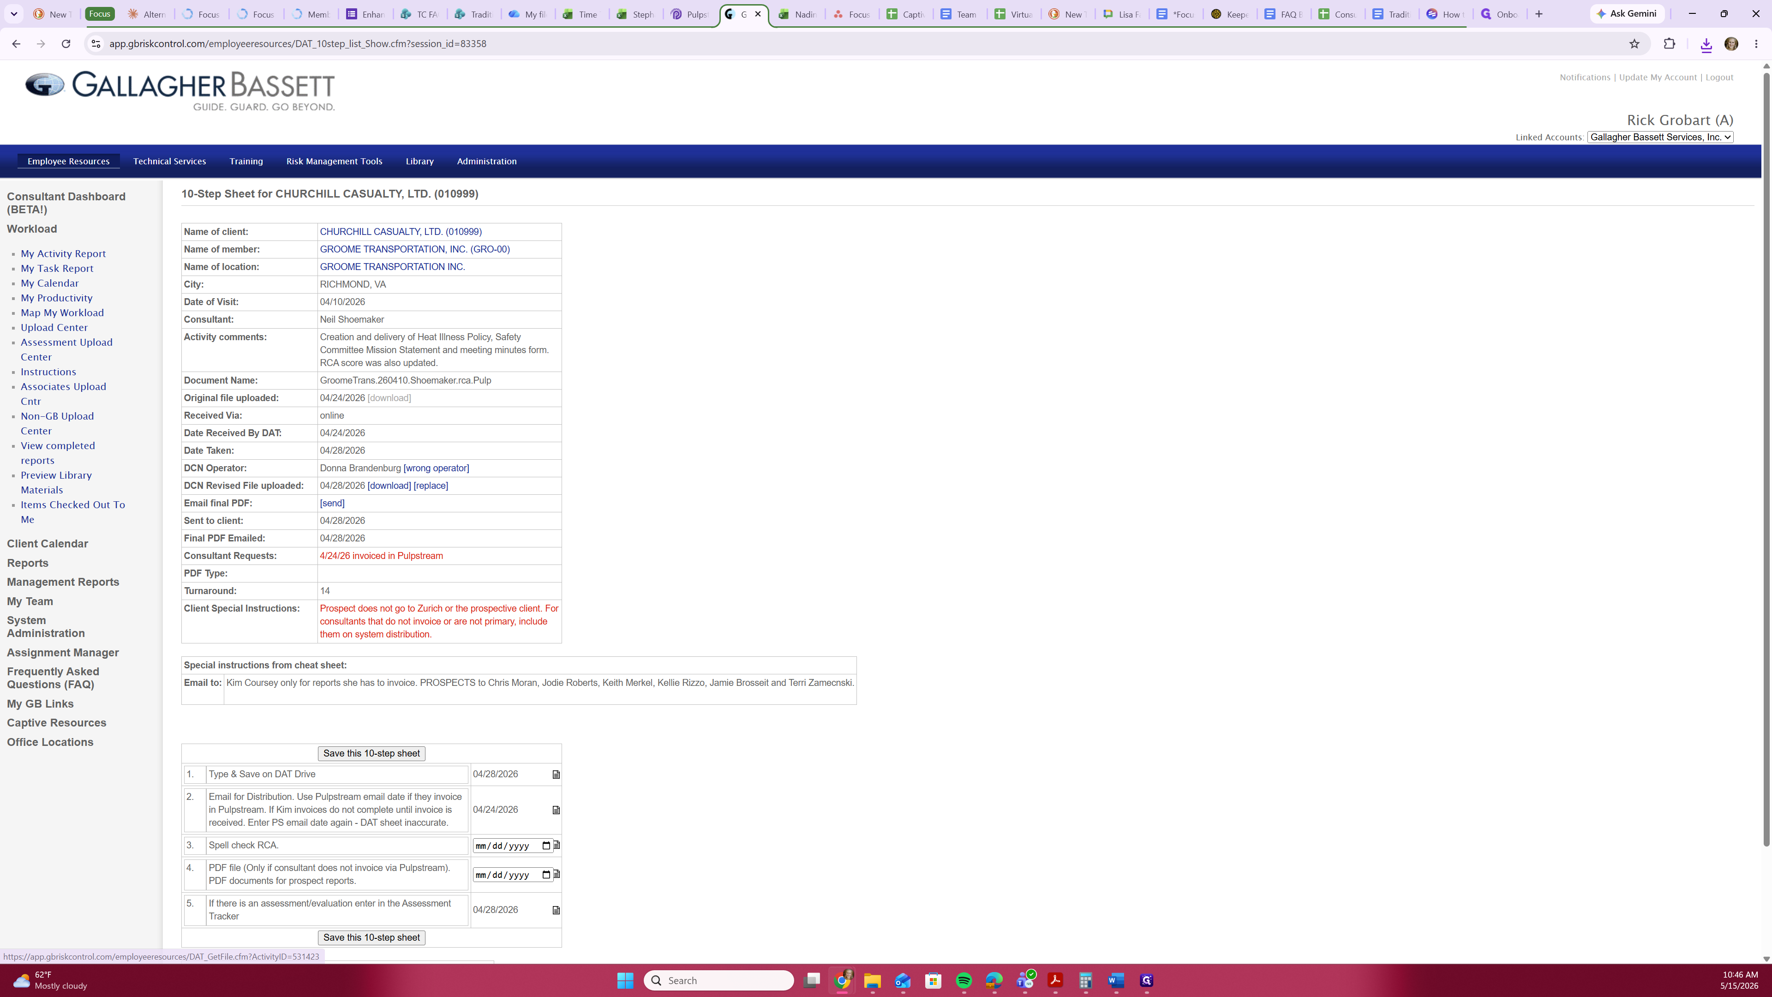Image resolution: width=1772 pixels, height=997 pixels.
Task: Open Chrome downloads icon
Action: point(1706,45)
